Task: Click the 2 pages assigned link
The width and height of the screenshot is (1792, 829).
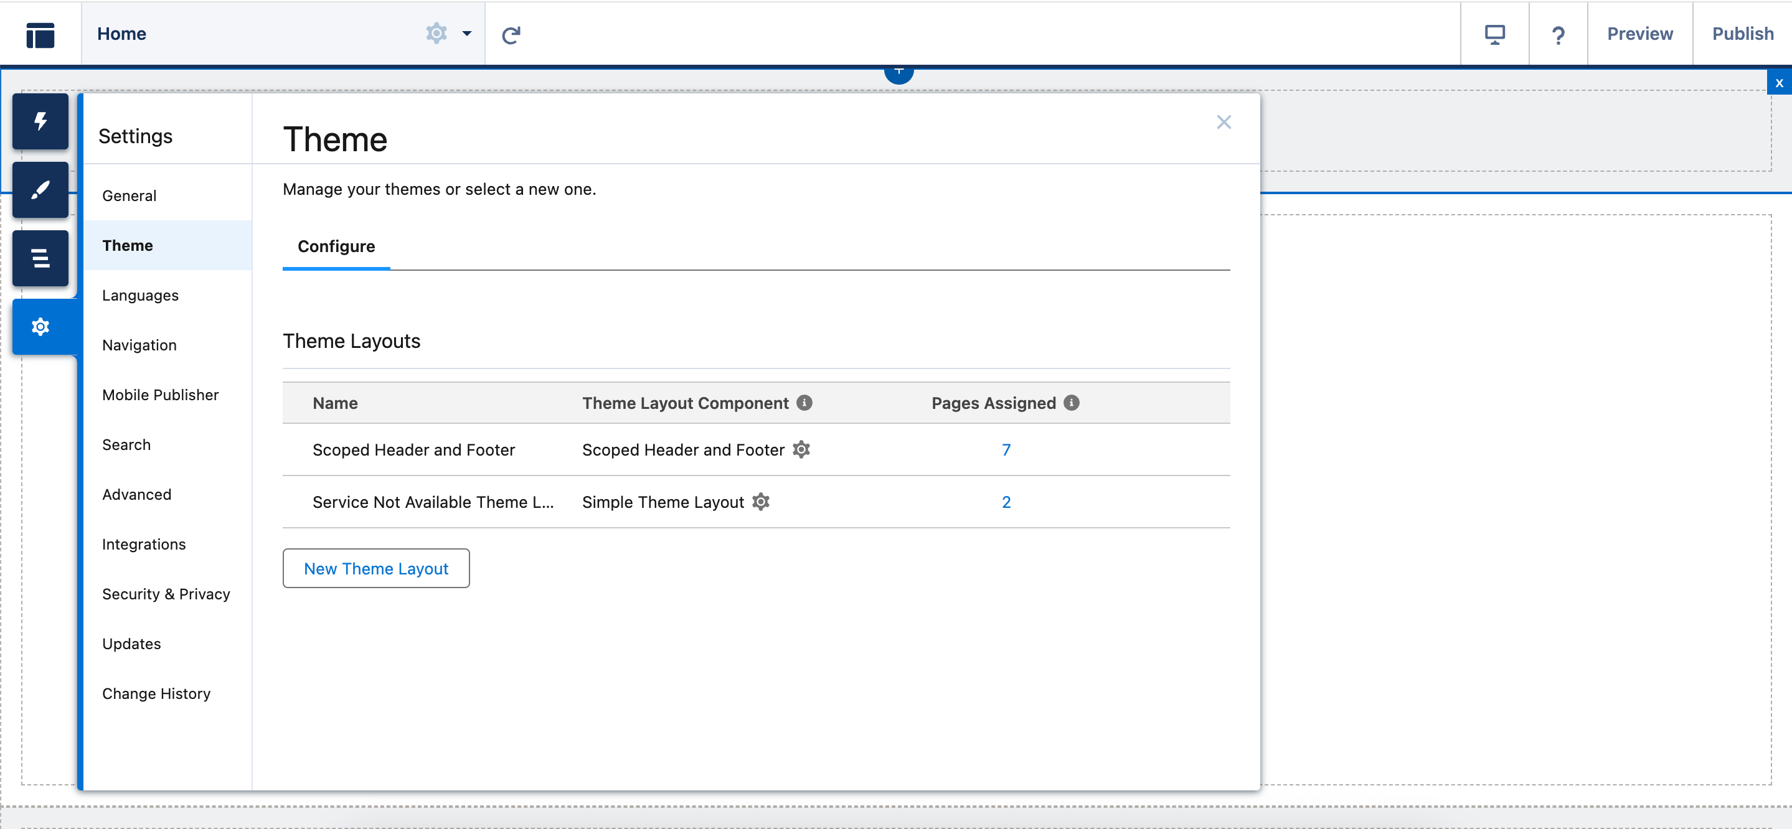Action: click(1004, 502)
